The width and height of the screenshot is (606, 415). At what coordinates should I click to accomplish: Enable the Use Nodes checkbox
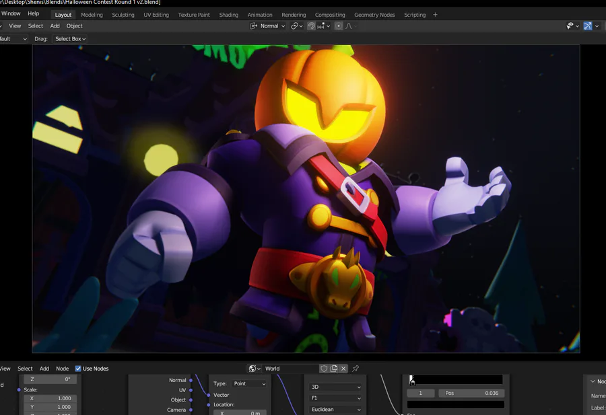tap(78, 369)
